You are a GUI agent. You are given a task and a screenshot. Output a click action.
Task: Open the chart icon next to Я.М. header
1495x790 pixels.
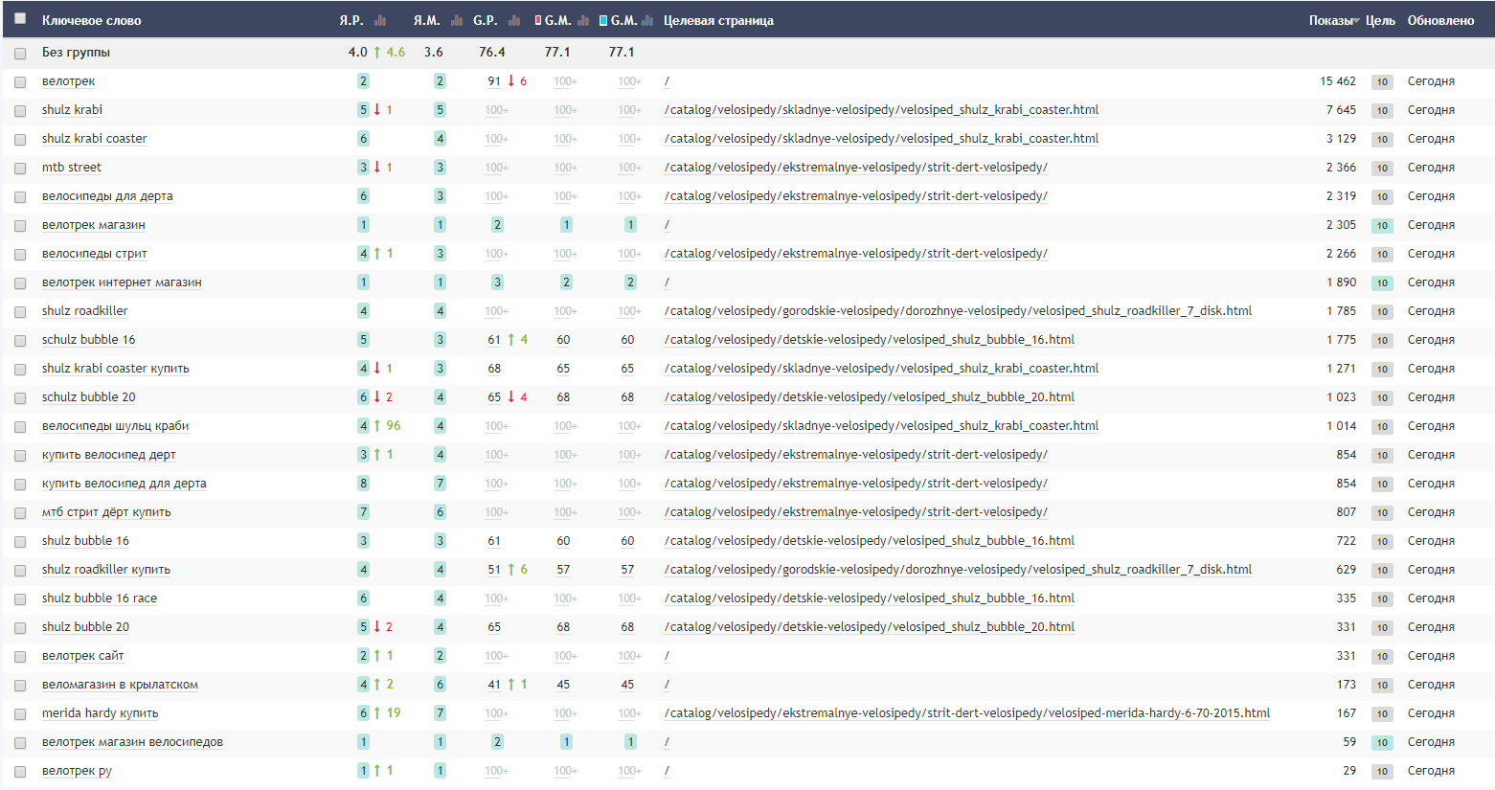457,20
